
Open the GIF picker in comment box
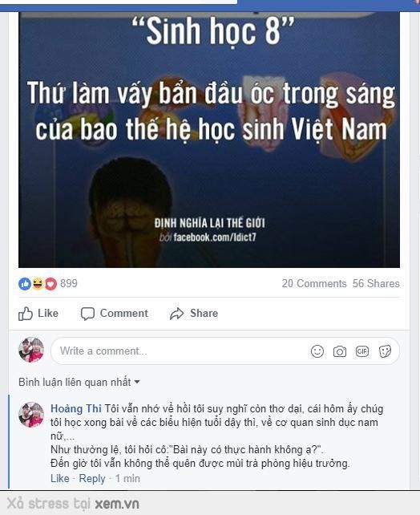(x=362, y=351)
